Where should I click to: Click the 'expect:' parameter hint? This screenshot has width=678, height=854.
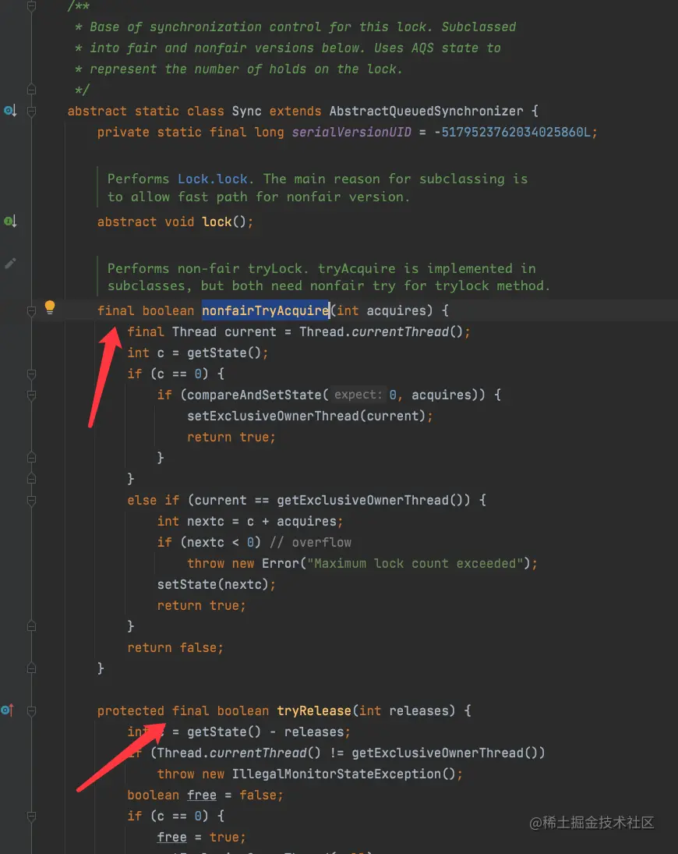(358, 395)
